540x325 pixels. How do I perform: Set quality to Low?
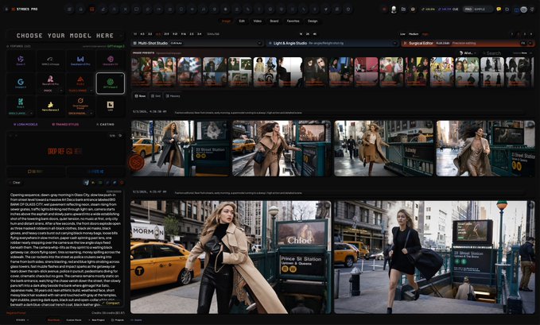(402, 34)
